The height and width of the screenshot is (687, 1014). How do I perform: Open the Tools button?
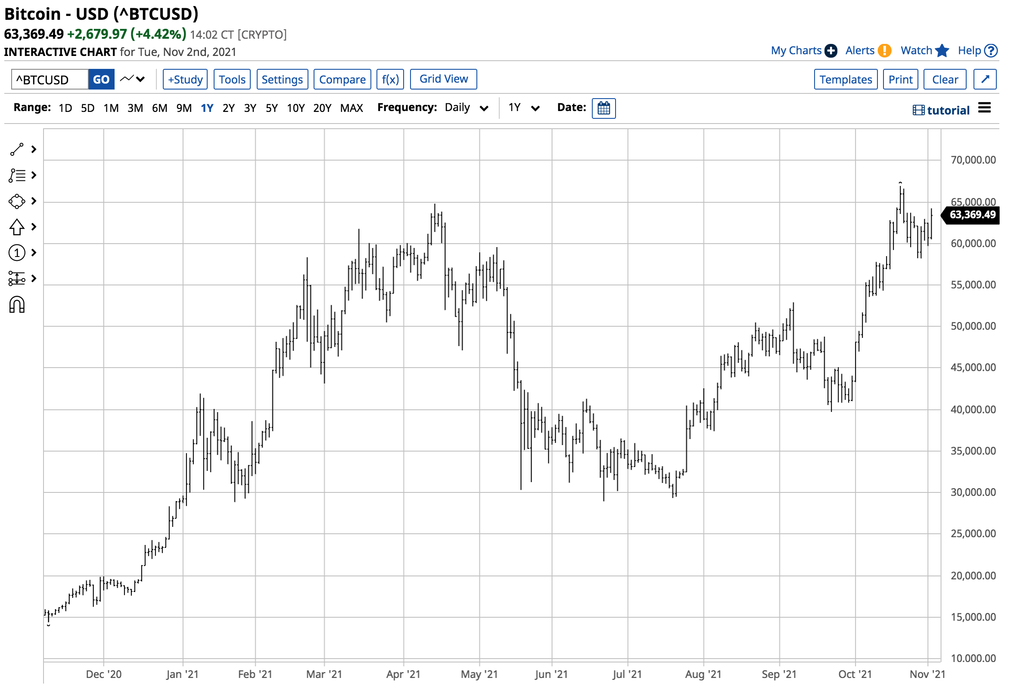coord(233,79)
